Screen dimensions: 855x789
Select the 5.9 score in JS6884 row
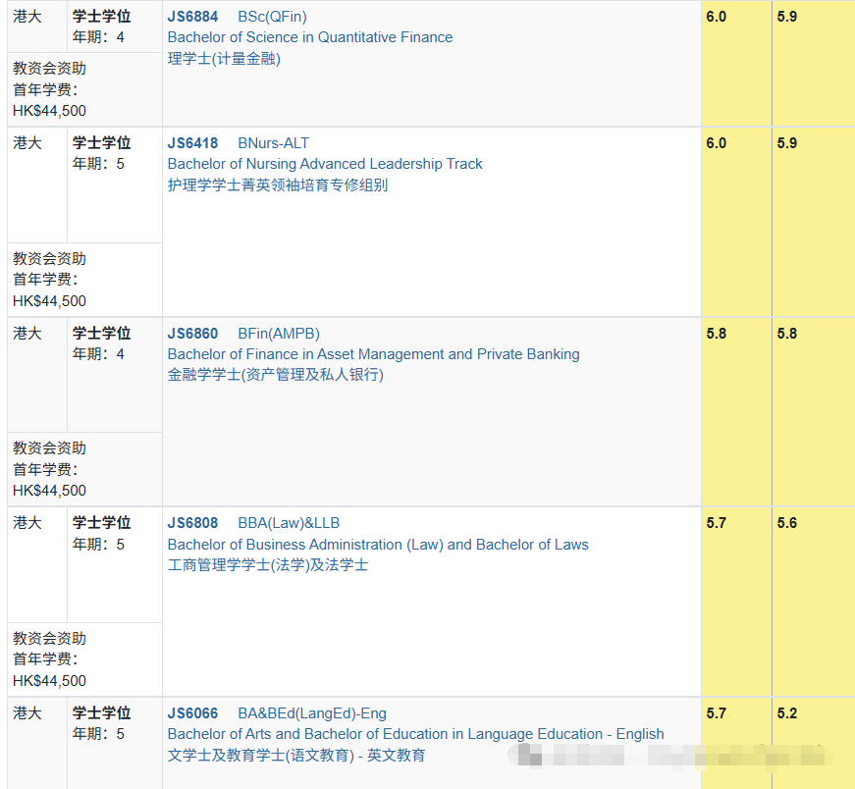tap(787, 17)
